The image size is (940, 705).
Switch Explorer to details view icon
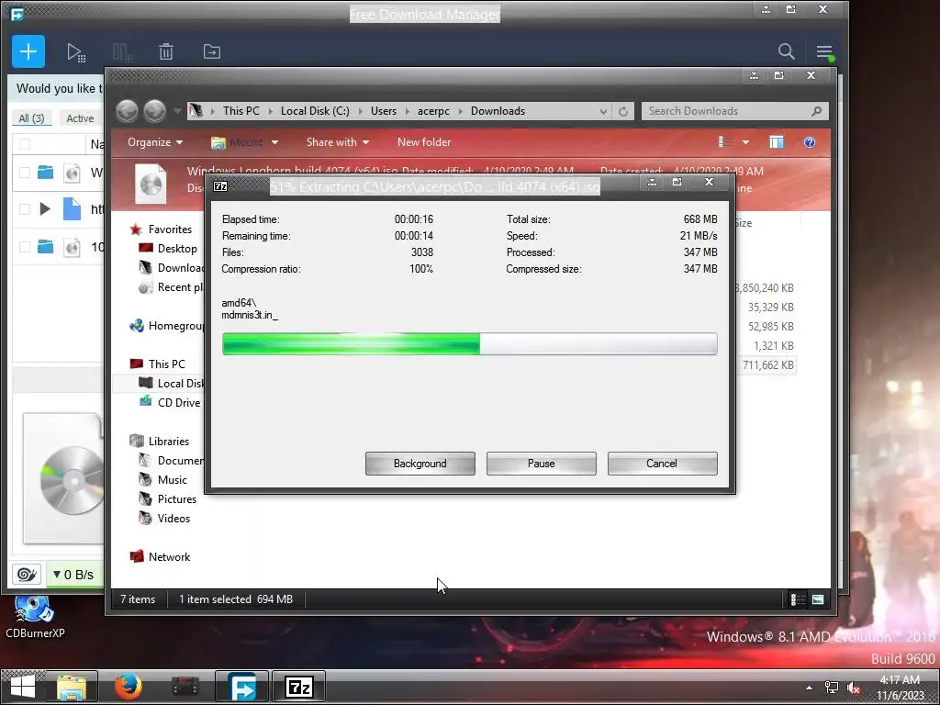(798, 599)
